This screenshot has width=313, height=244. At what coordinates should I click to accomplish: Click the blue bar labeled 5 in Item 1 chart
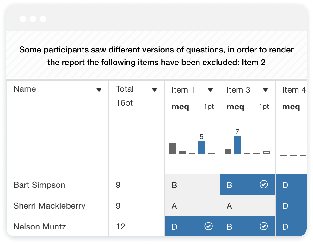click(202, 147)
